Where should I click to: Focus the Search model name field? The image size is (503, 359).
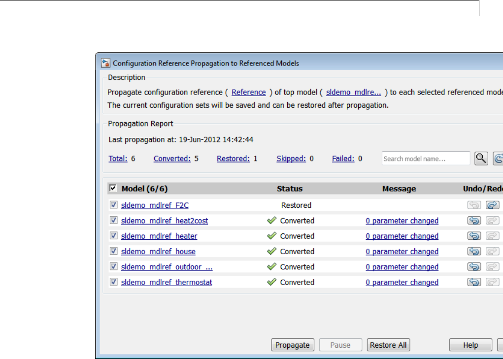point(426,159)
